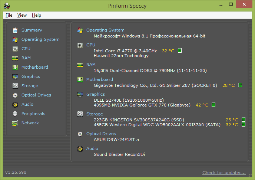Viewport: 255px width, 180px height.
Task: Click the 223GB KINGSTON SSD text
Action: coord(139,120)
